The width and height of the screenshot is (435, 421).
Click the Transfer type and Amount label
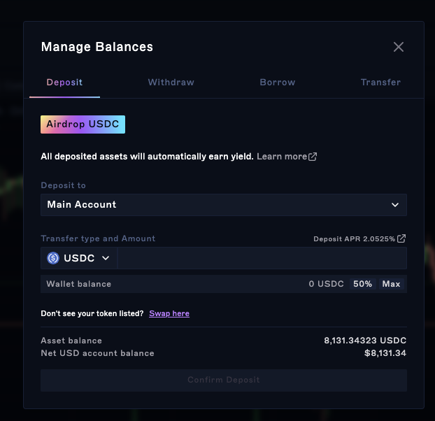[x=98, y=238]
